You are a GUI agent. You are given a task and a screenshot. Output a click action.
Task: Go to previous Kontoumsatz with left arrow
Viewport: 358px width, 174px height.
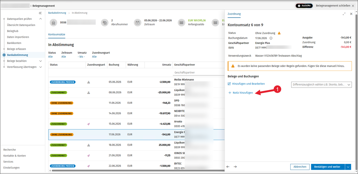point(228,167)
